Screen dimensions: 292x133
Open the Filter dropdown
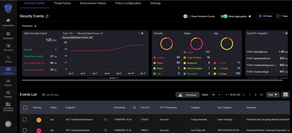(x=273, y=95)
